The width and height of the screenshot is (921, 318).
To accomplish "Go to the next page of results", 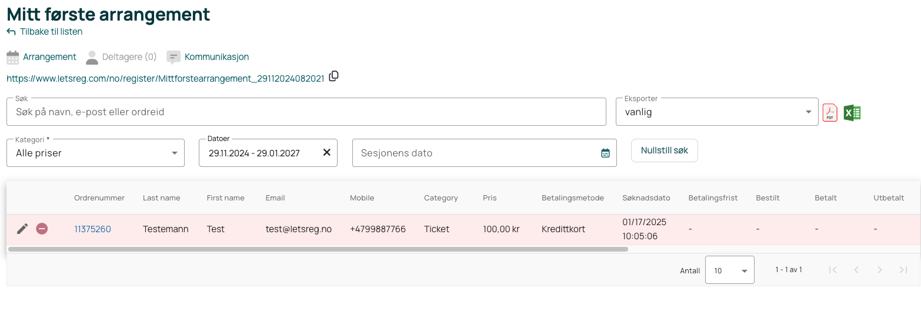I will (x=879, y=270).
